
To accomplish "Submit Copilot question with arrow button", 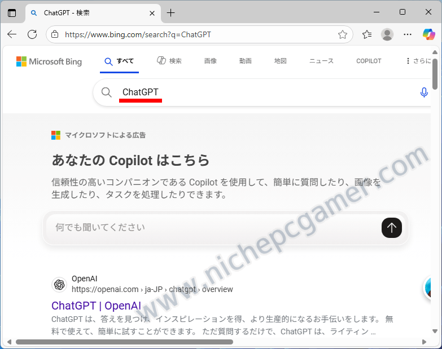I will coord(392,228).
